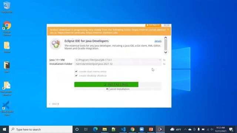Select the dark book-style desktop icon
This screenshot has width=237, height=133.
(x=7, y=65)
